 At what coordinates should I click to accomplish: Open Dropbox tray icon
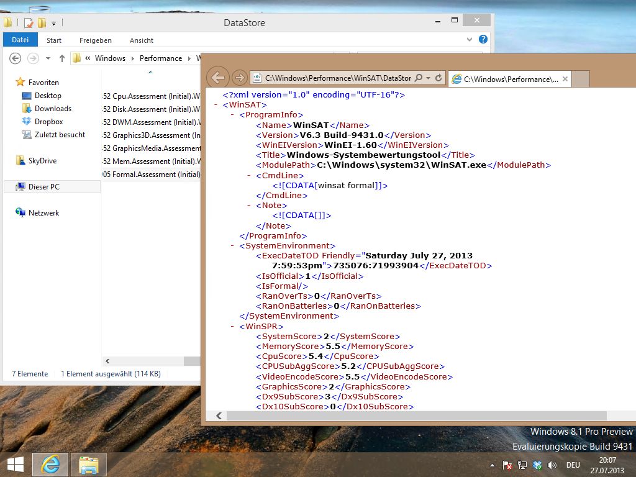(x=537, y=465)
